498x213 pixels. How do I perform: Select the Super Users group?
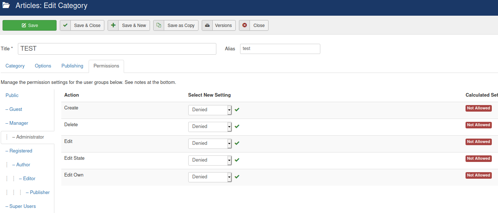point(23,206)
